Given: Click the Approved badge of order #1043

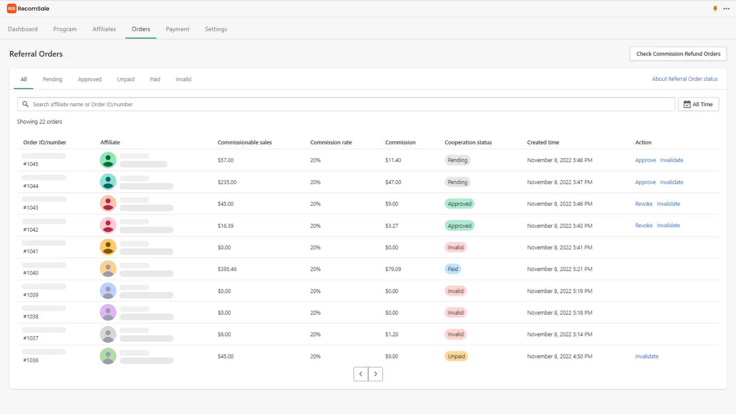Looking at the screenshot, I should tap(460, 204).
